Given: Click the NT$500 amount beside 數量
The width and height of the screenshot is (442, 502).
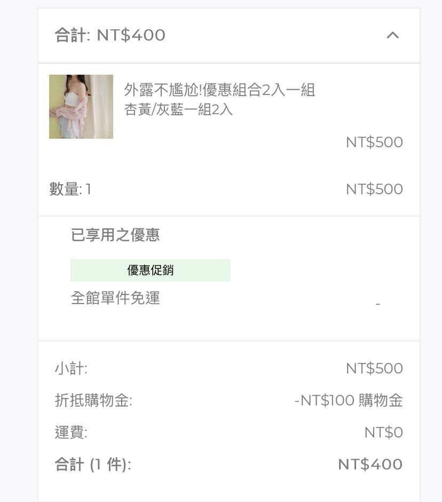Looking at the screenshot, I should tap(374, 189).
